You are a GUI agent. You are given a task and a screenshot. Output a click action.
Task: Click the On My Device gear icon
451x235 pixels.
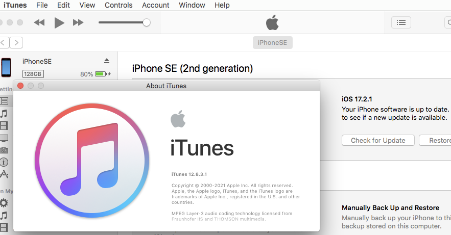(x=4, y=203)
